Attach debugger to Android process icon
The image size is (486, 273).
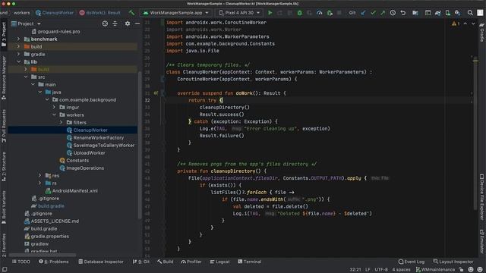pyautogui.click(x=330, y=13)
